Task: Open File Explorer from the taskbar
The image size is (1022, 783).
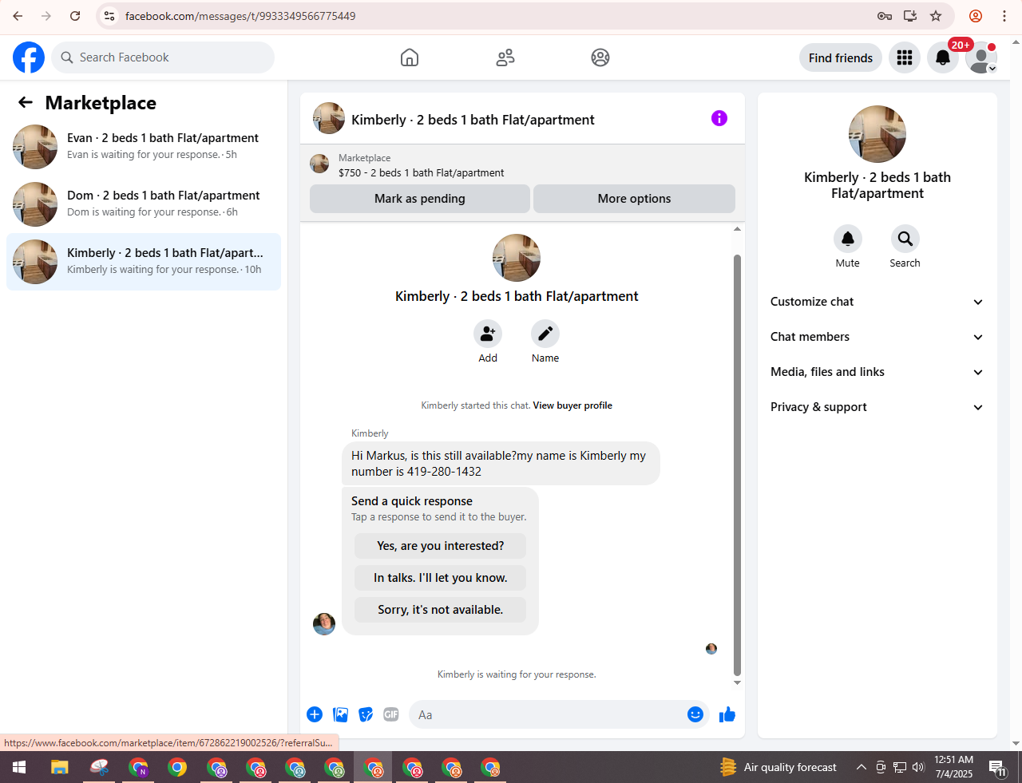Action: click(60, 767)
